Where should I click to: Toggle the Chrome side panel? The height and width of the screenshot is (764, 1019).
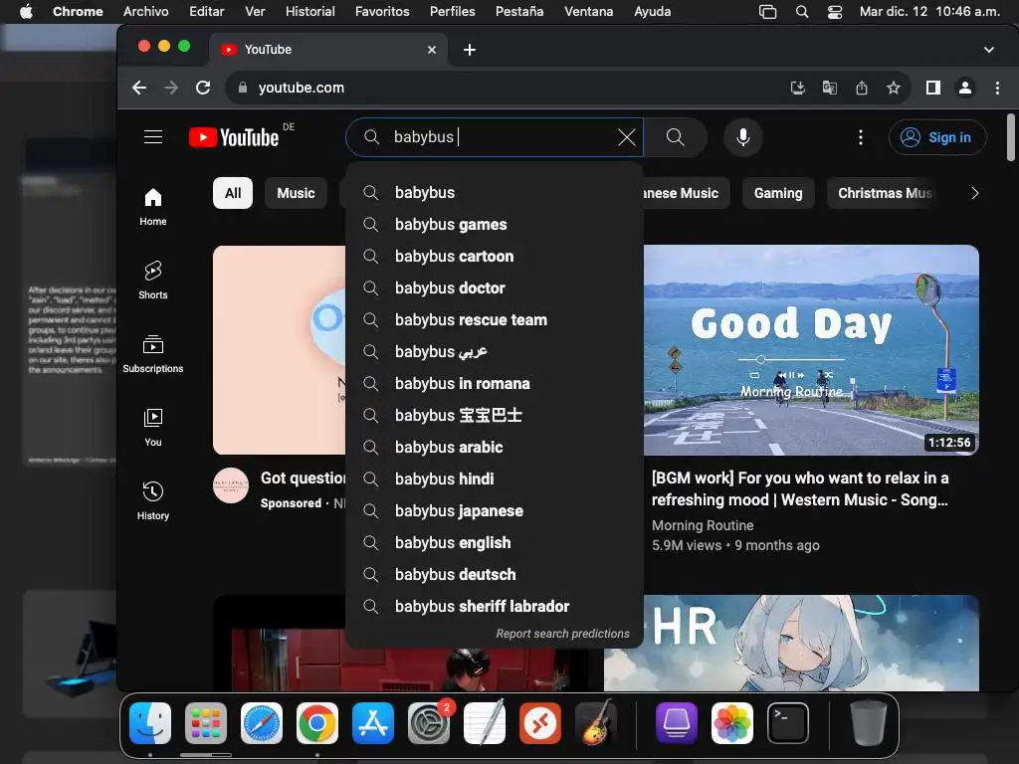(933, 88)
